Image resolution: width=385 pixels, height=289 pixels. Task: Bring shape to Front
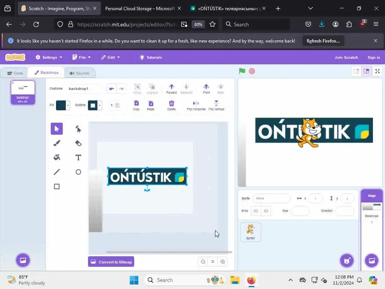coord(206,89)
